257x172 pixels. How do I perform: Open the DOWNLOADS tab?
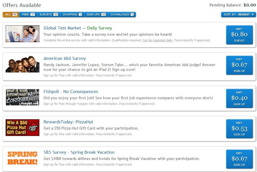tap(122, 14)
